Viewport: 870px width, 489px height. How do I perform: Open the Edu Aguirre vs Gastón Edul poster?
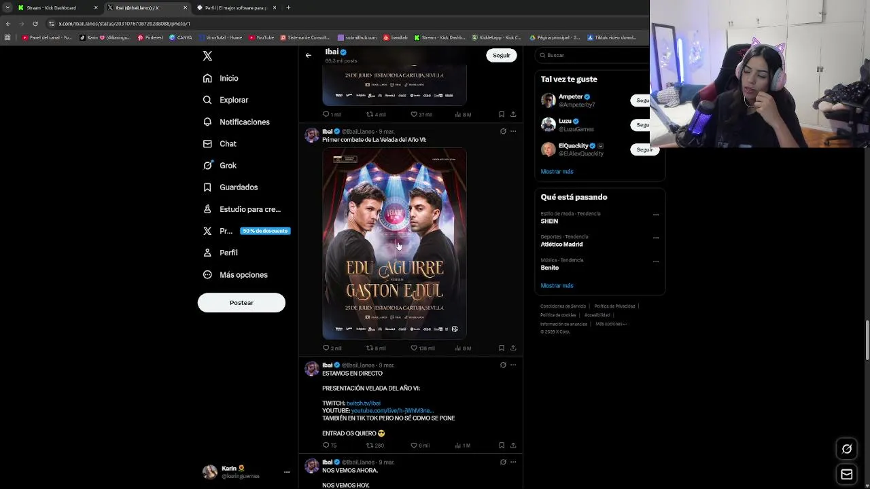[394, 243]
